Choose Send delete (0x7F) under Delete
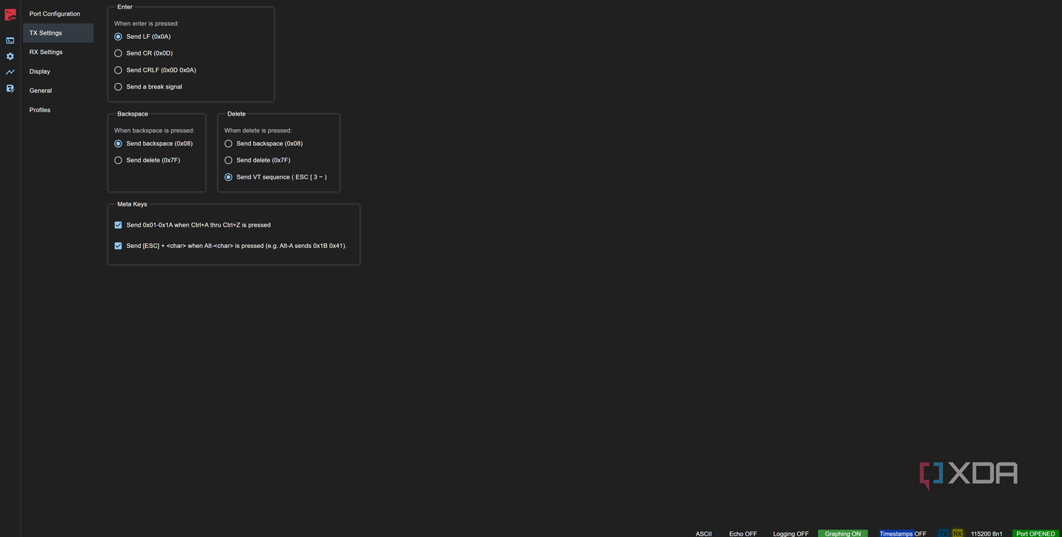This screenshot has width=1062, height=537. click(228, 160)
